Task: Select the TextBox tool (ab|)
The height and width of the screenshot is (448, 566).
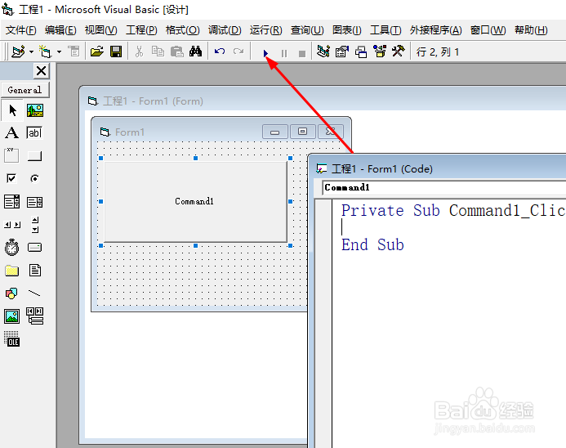Action: tap(34, 133)
